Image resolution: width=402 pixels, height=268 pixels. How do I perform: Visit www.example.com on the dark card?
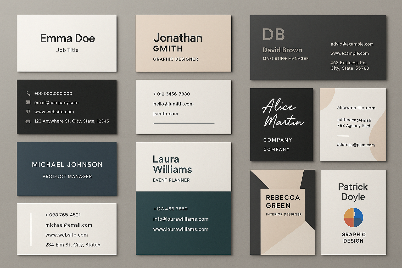pyautogui.click(x=349, y=53)
